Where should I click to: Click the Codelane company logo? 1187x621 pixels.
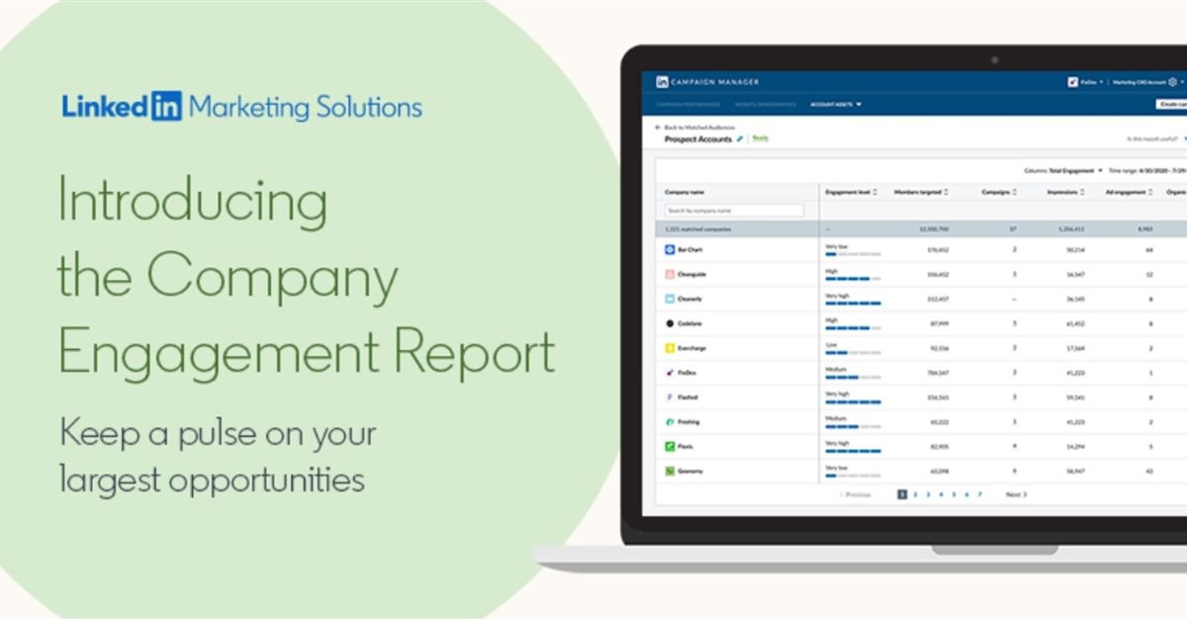click(x=670, y=323)
